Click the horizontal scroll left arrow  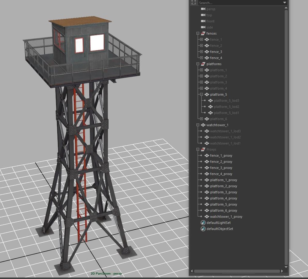tap(192, 271)
